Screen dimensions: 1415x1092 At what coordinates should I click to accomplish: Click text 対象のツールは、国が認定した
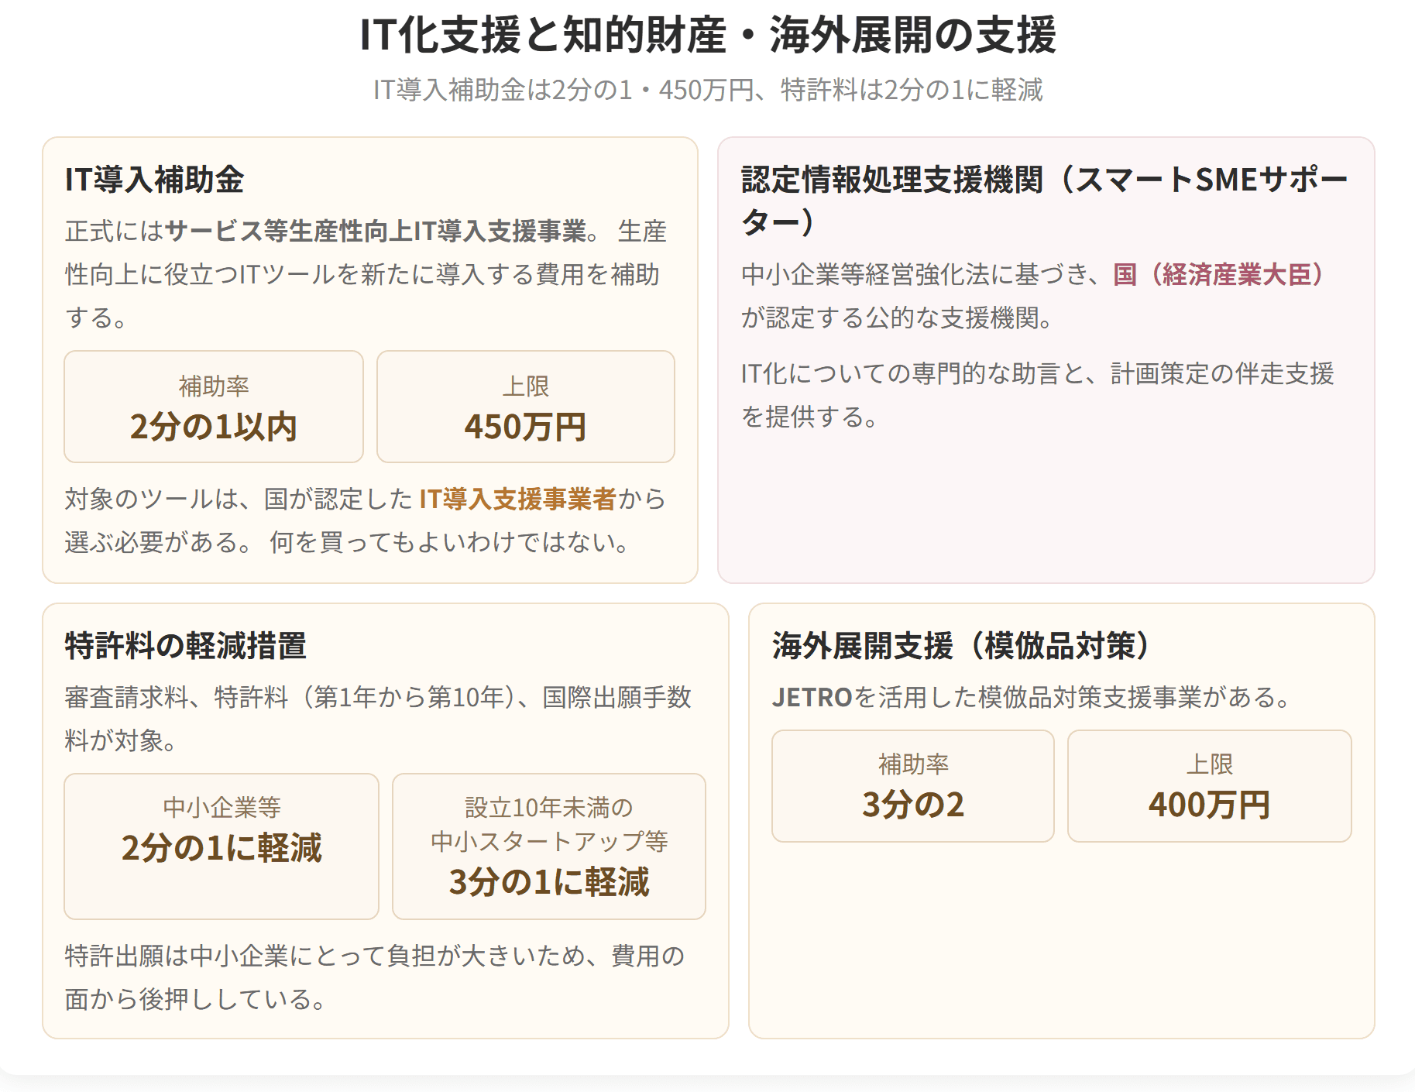[x=239, y=499]
